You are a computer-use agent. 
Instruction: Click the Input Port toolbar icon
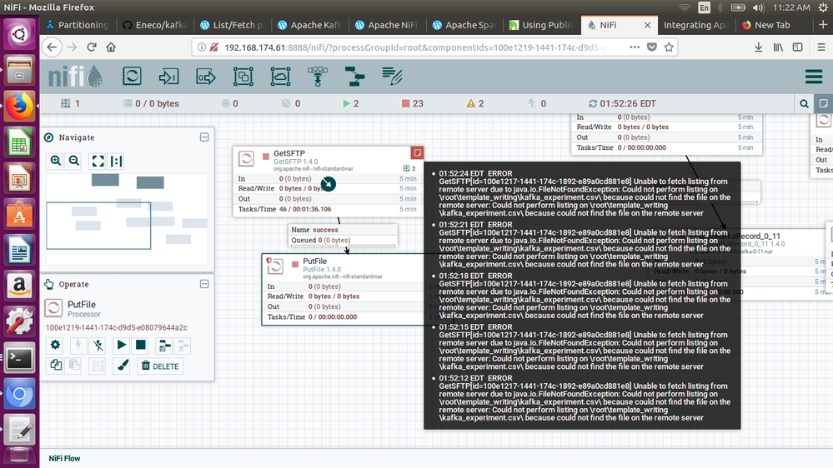click(x=169, y=77)
